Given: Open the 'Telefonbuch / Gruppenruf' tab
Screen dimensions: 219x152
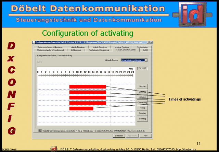Looking at the screenshot, I should (99, 50).
